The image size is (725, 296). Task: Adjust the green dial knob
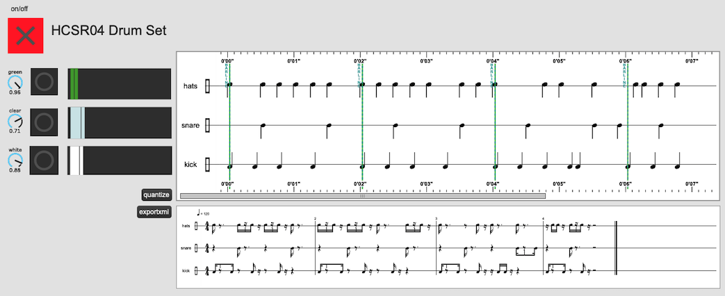coord(15,82)
